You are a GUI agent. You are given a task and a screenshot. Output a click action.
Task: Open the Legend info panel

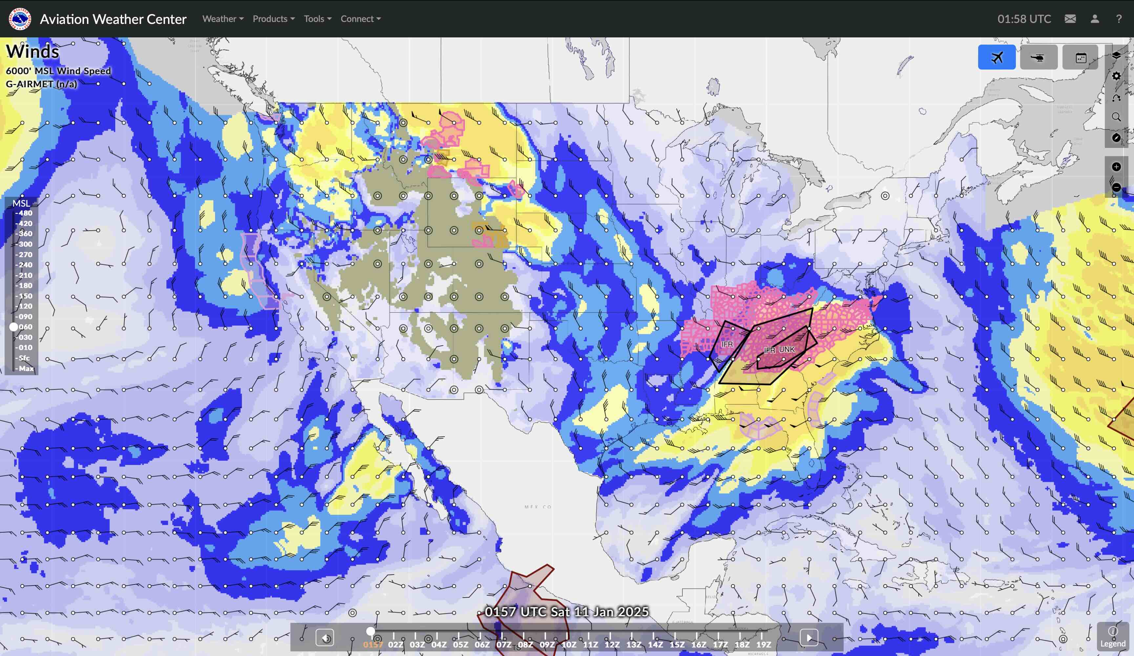1112,636
